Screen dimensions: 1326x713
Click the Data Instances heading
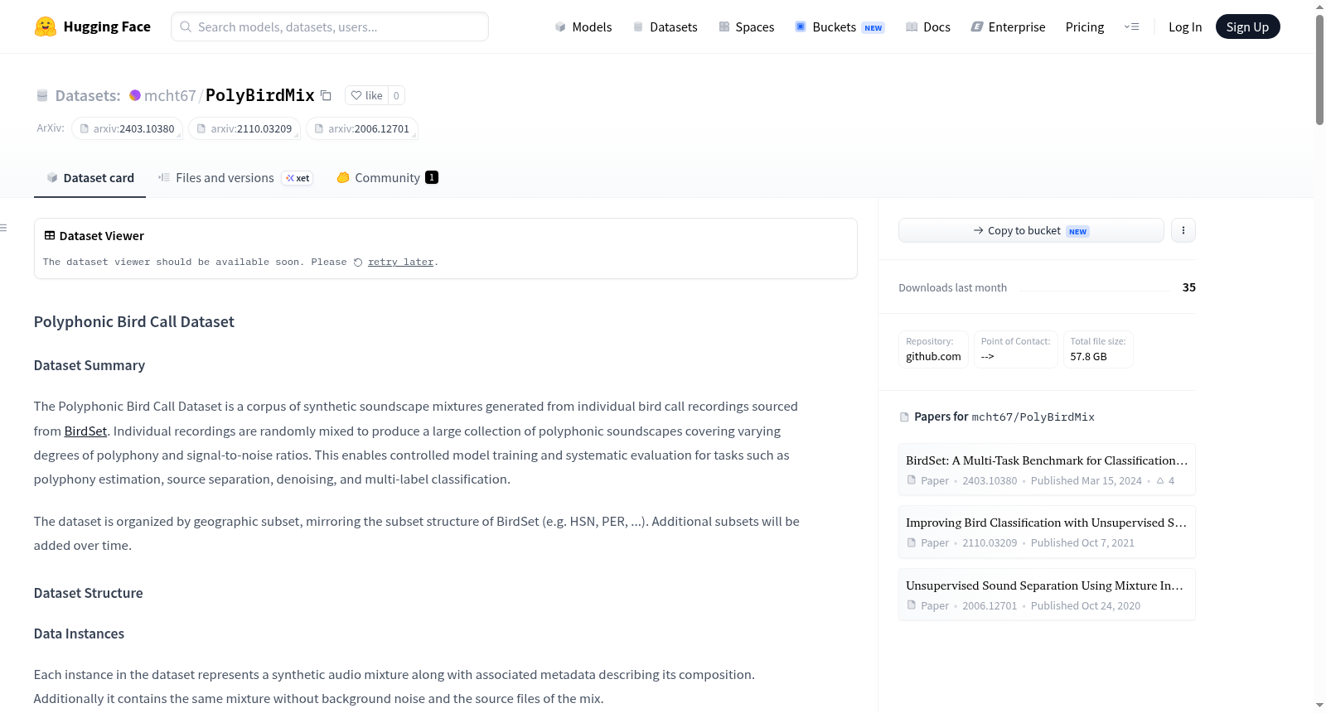pyautogui.click(x=79, y=634)
